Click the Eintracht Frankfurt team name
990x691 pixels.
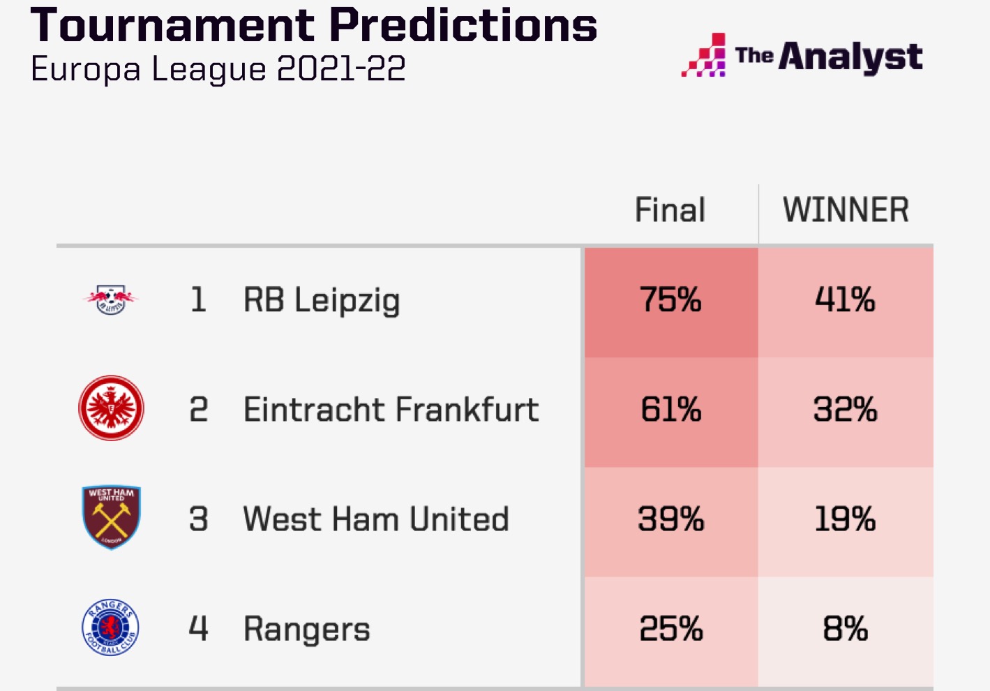(391, 410)
